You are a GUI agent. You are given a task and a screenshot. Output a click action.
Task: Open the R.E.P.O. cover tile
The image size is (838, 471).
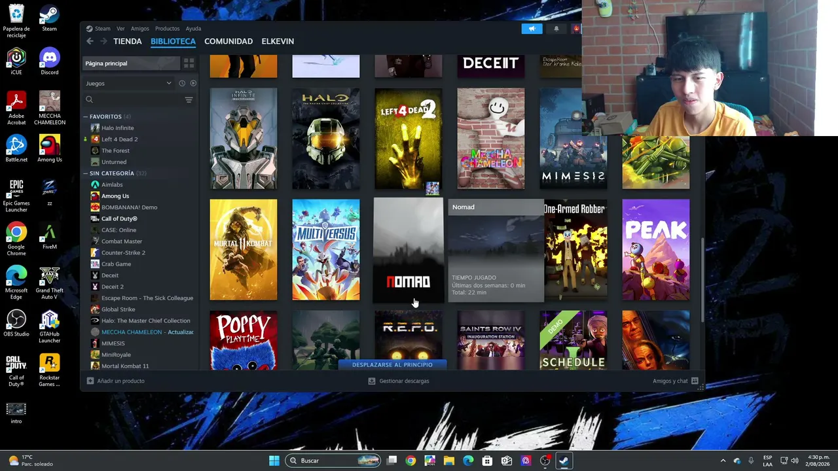coord(409,335)
